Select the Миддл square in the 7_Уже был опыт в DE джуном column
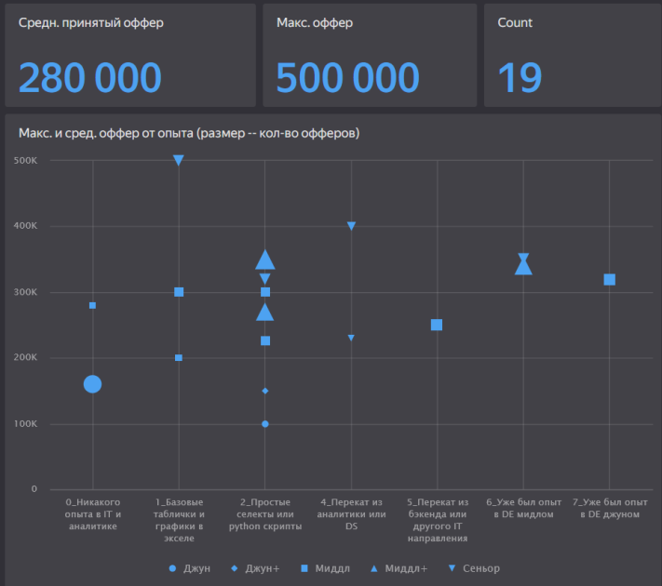662x586 pixels. click(609, 280)
